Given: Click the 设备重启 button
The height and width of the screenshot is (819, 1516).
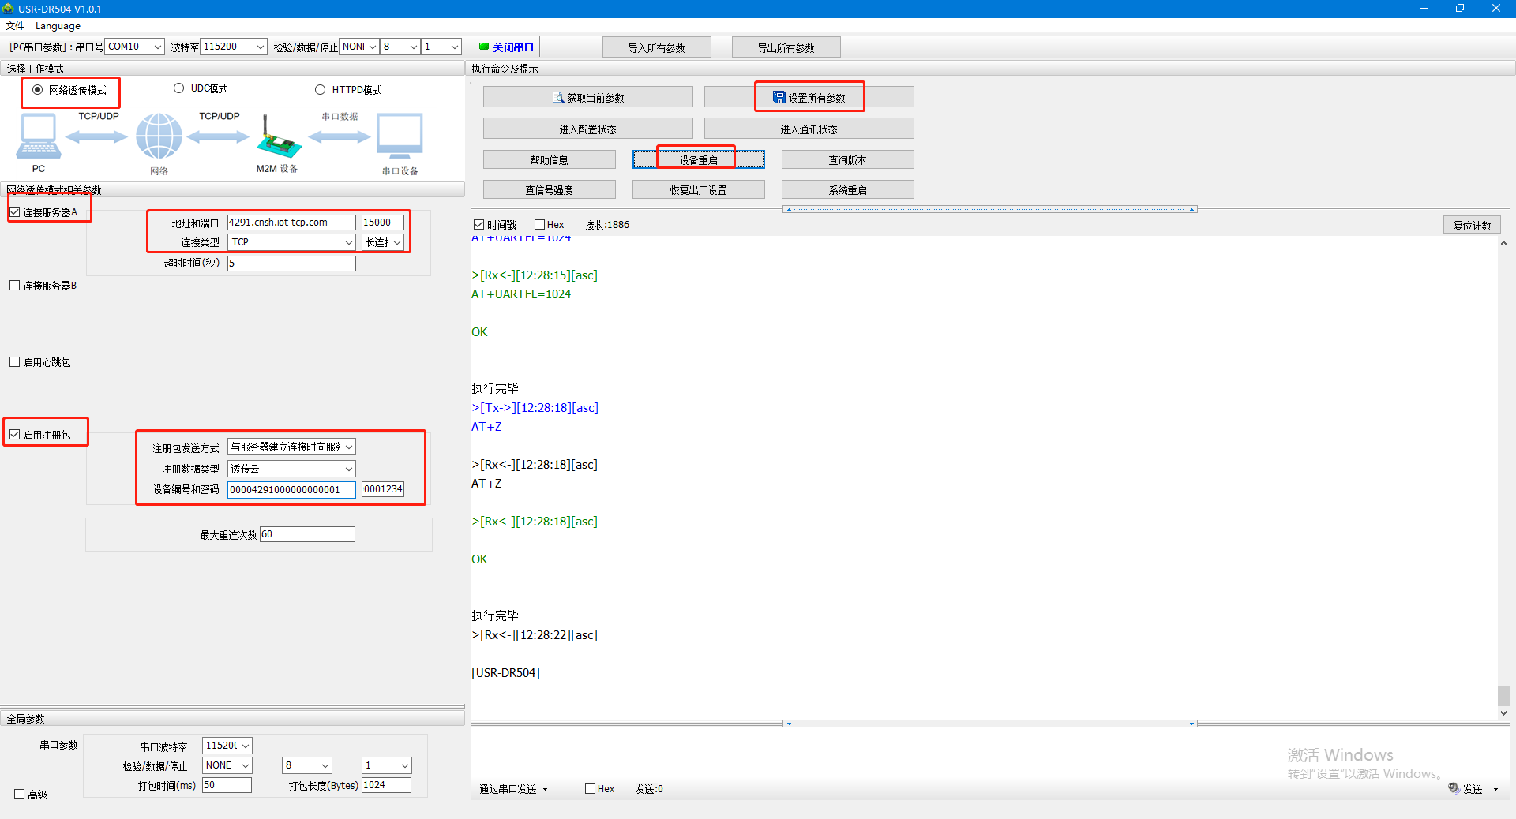Looking at the screenshot, I should [698, 159].
